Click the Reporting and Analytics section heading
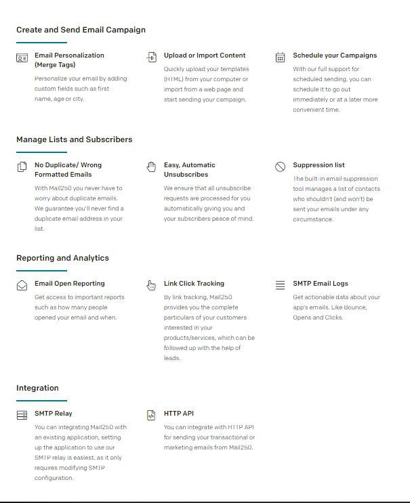Viewport: 410px width, 503px height. (62, 258)
